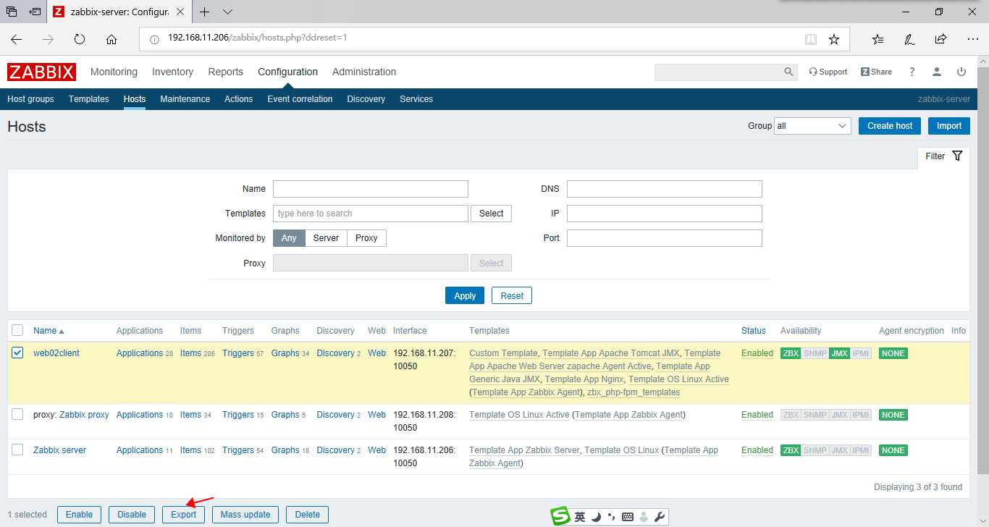Click Sogou input method S icon

560,516
